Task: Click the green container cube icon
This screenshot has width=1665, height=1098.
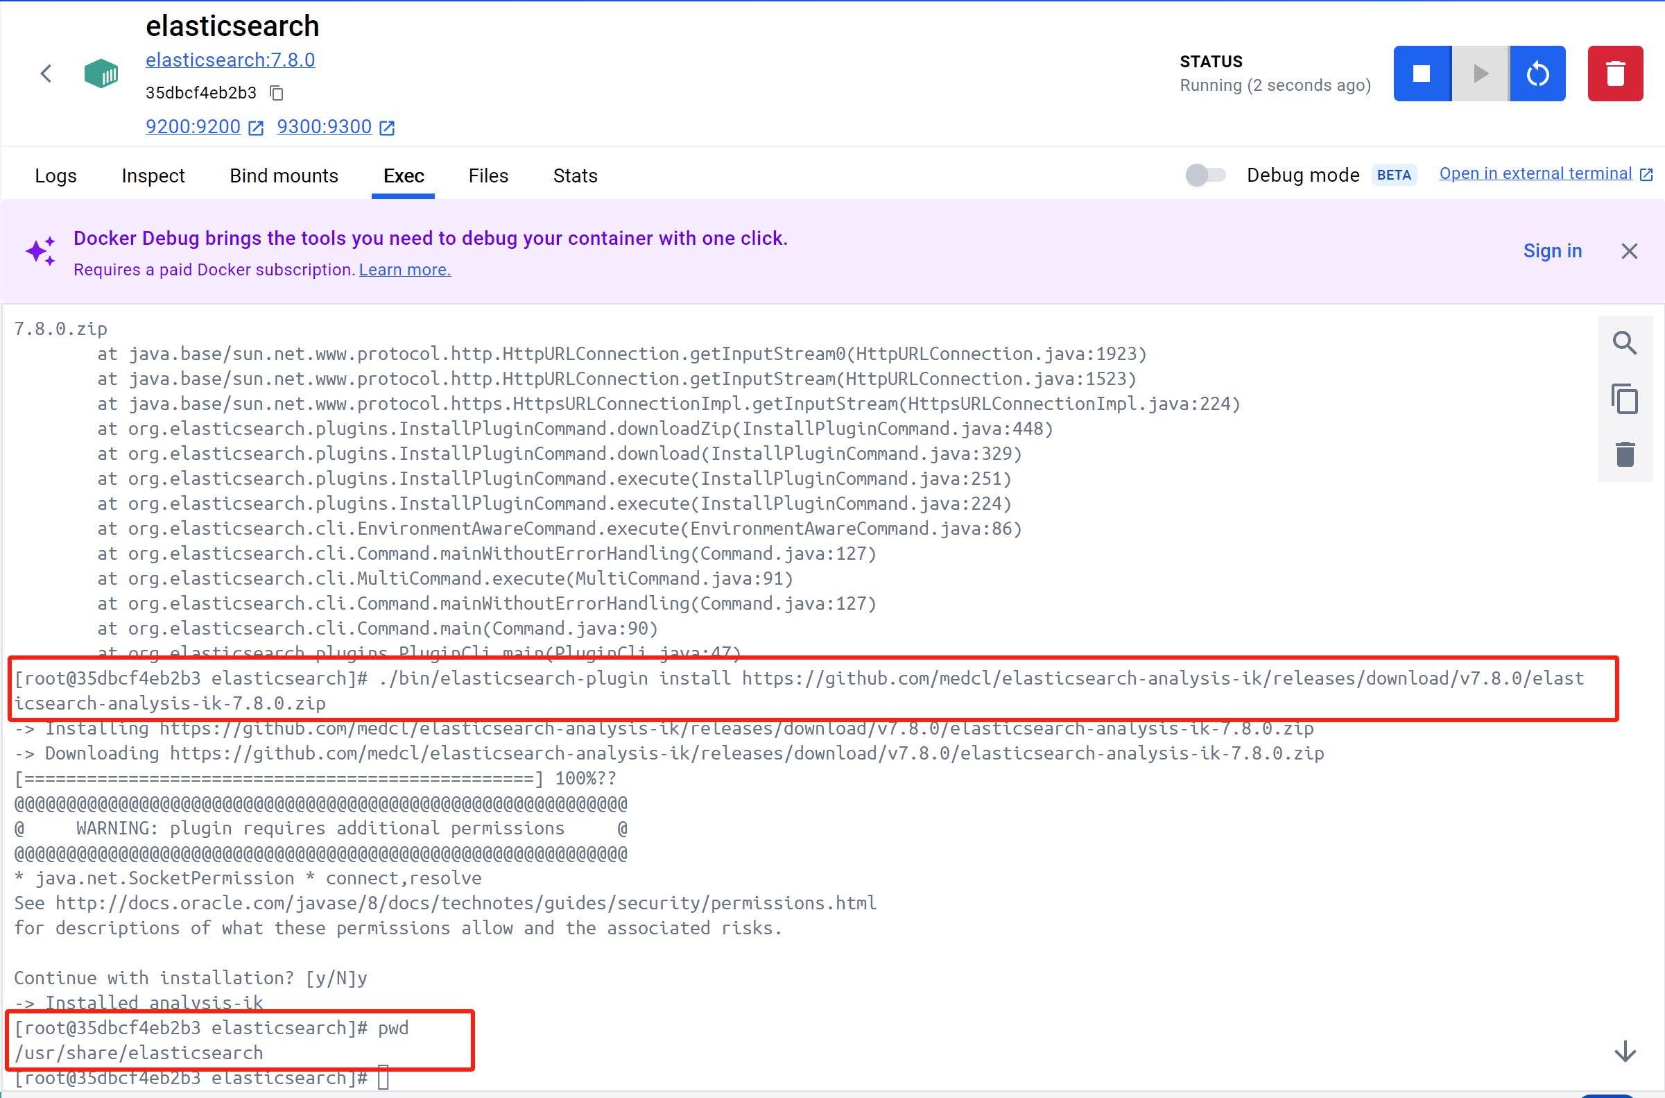Action: [101, 74]
